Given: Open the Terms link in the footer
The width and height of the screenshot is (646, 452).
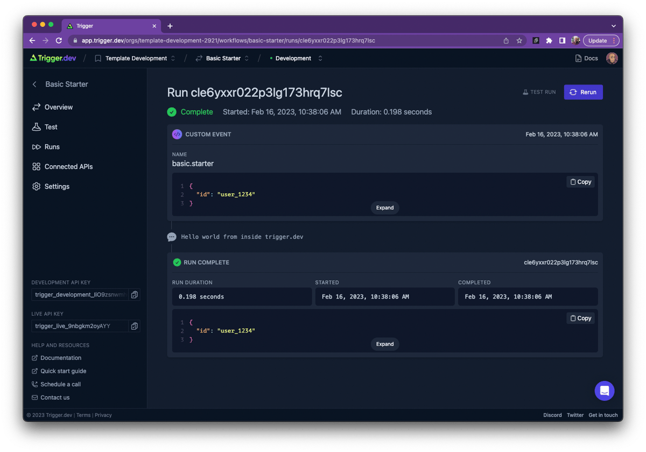Looking at the screenshot, I should pos(83,415).
